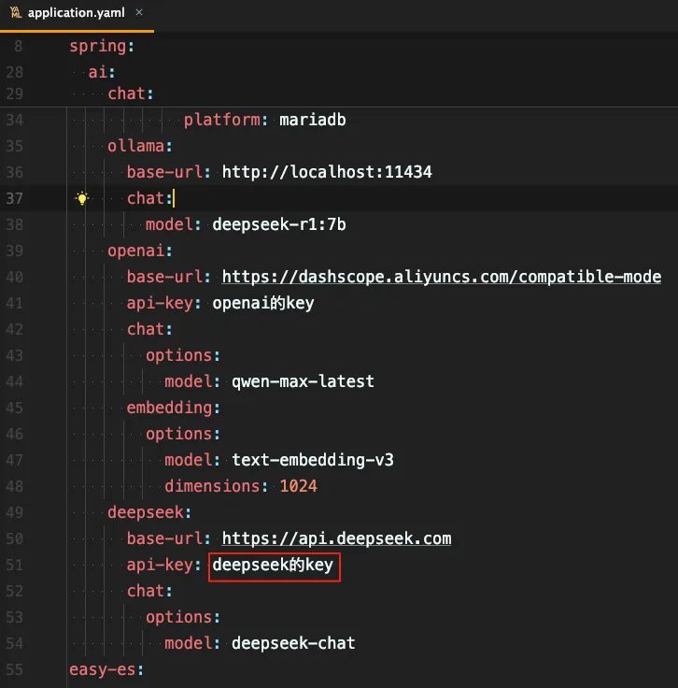Open the dashscope.aliyuncs.com base-url link
Viewport: 678px width, 688px height.
click(441, 277)
